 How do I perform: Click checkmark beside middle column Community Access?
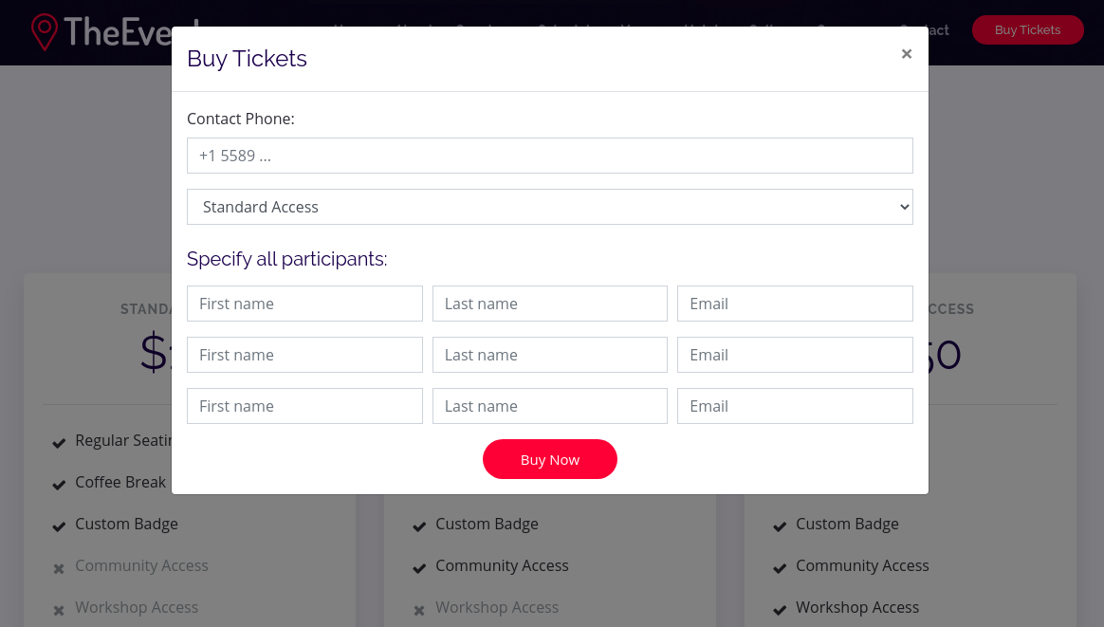point(419,567)
